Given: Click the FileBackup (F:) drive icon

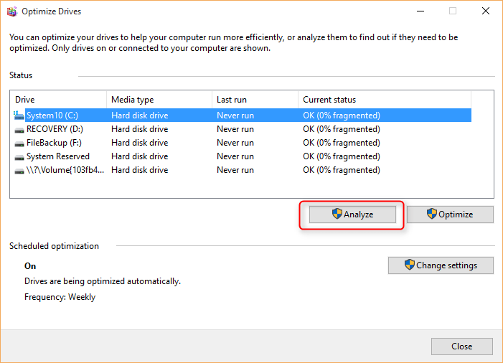Looking at the screenshot, I should point(19,143).
